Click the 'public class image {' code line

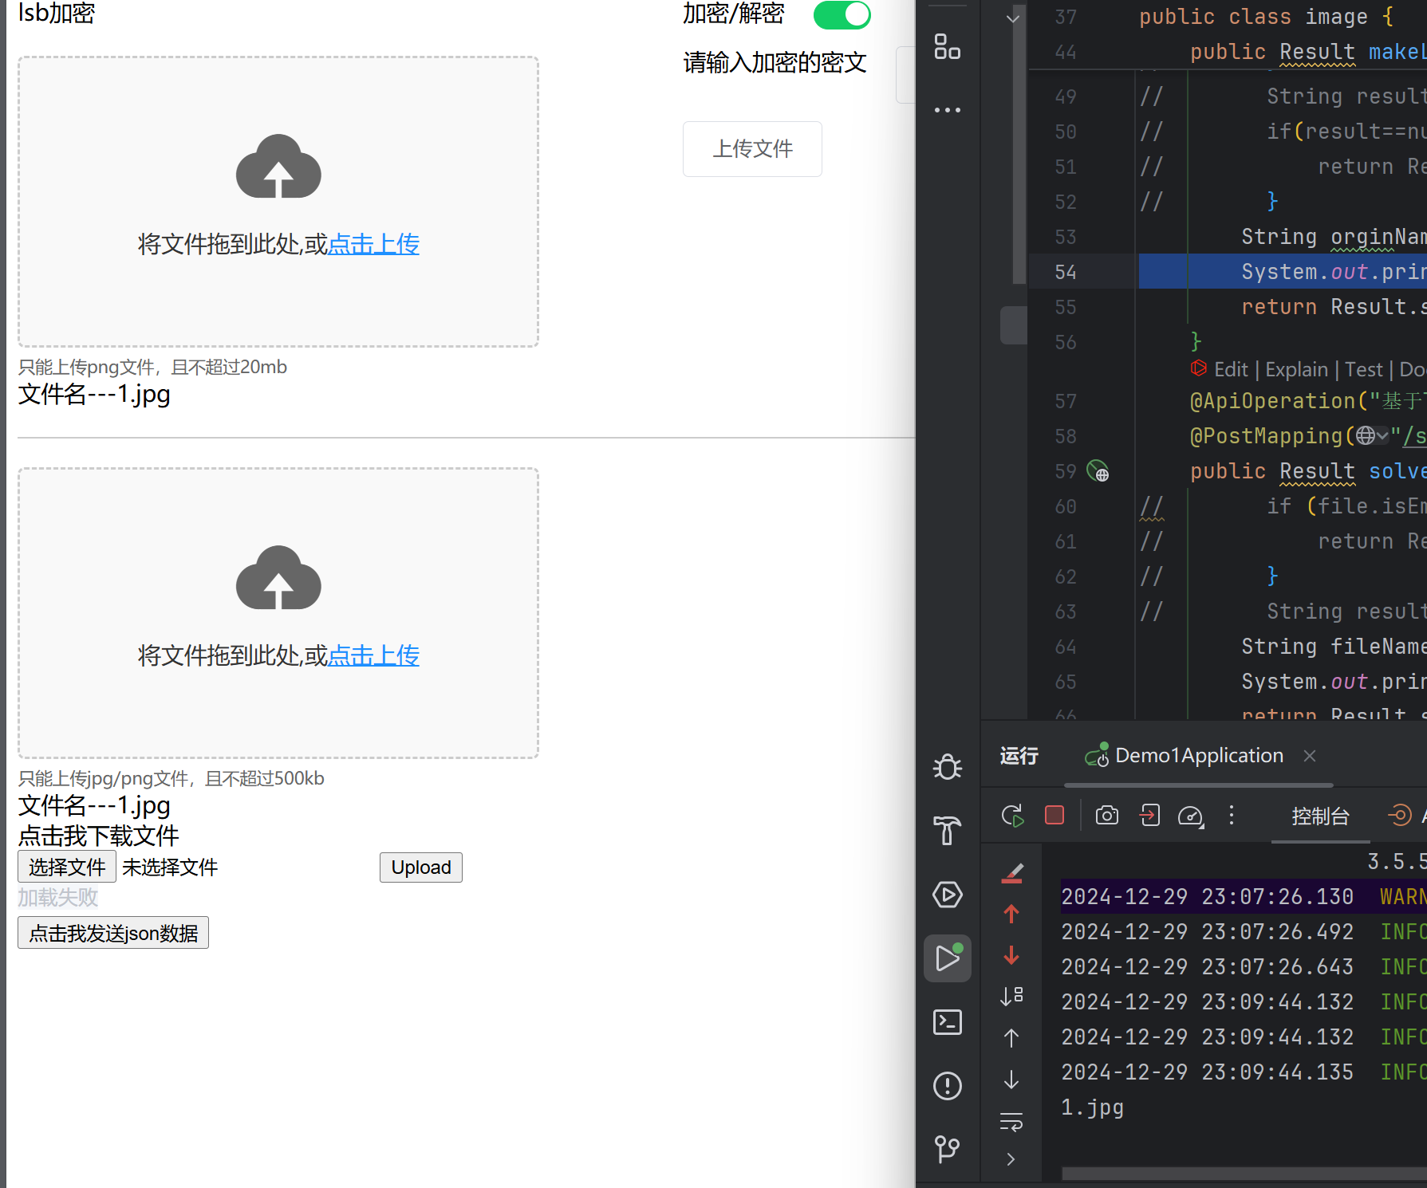[1266, 17]
